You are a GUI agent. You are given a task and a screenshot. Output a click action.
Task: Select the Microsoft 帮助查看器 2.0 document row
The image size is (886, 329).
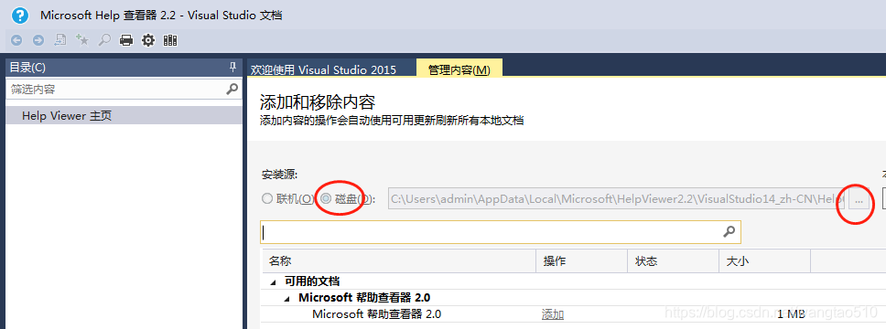coord(574,314)
